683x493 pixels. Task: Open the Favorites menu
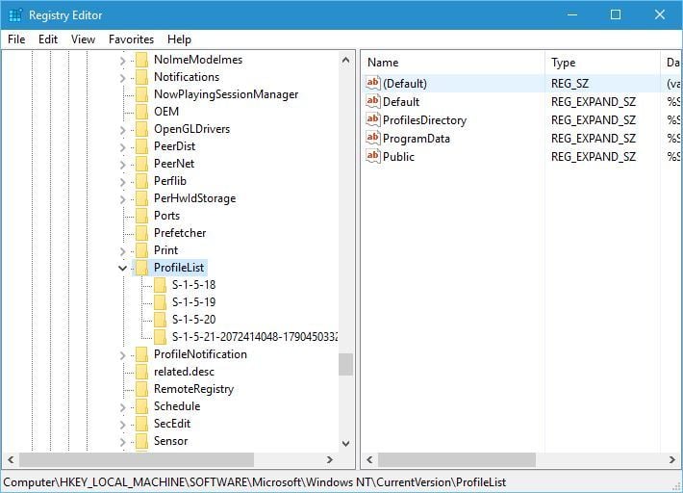tap(131, 39)
